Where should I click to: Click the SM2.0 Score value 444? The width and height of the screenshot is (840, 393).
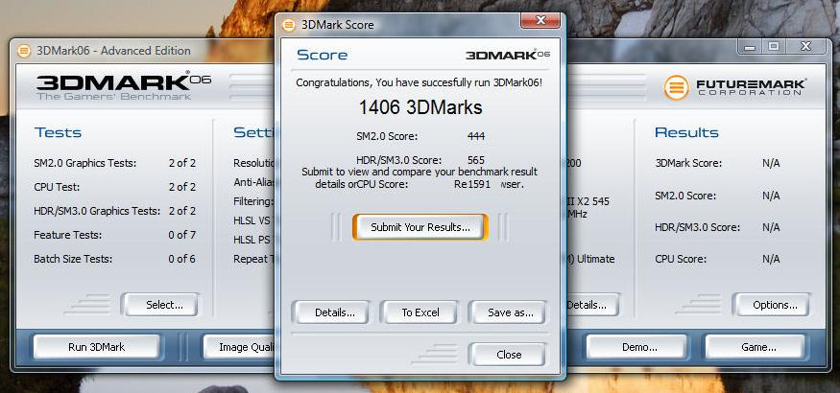coord(476,136)
